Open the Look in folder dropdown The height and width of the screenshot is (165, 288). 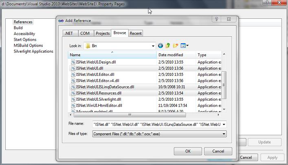[153, 46]
